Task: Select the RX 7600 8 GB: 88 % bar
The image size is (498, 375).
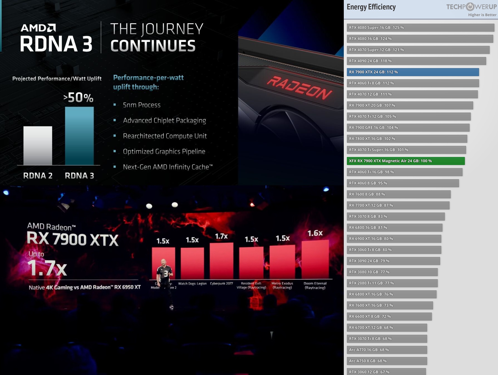Action: click(399, 194)
